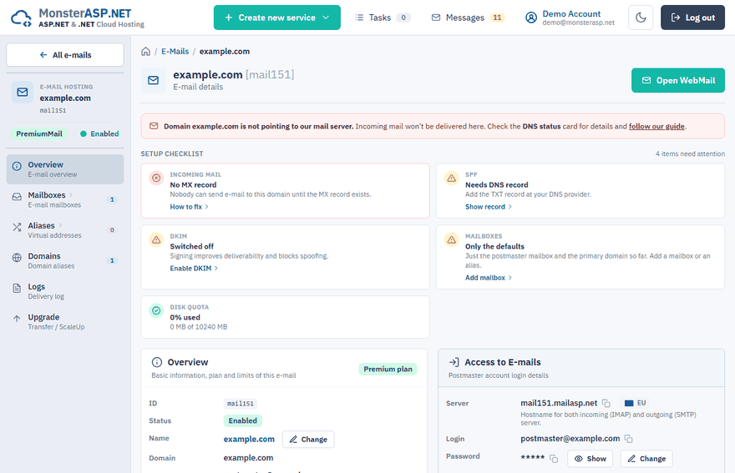Click the Show record link for SPF
The width and height of the screenshot is (735, 473).
point(489,207)
